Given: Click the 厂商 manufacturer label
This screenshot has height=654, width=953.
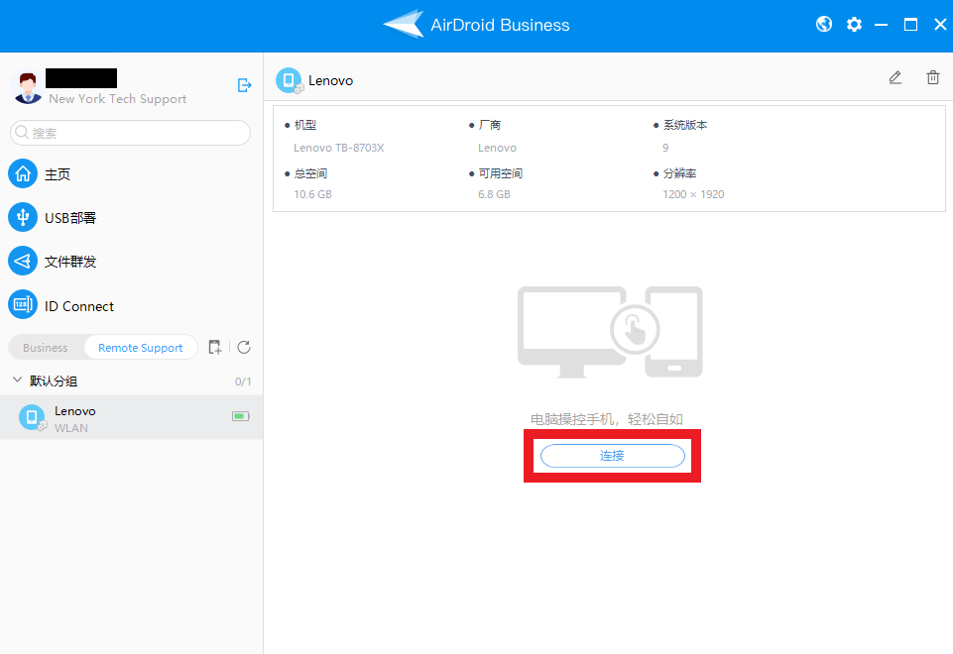Looking at the screenshot, I should pos(490,125).
